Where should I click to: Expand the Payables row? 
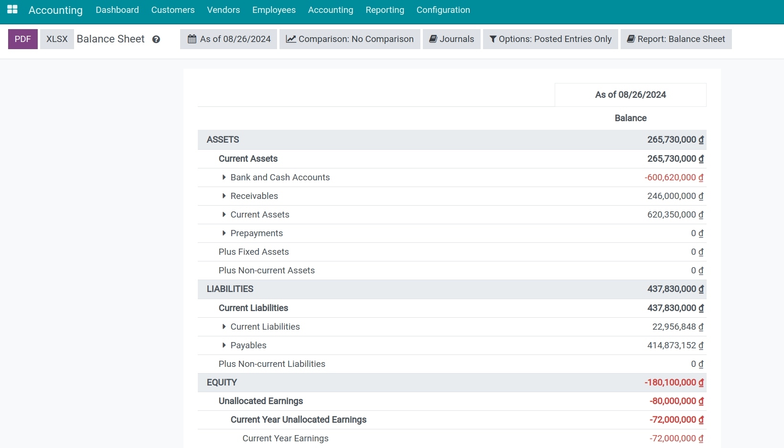pyautogui.click(x=224, y=345)
